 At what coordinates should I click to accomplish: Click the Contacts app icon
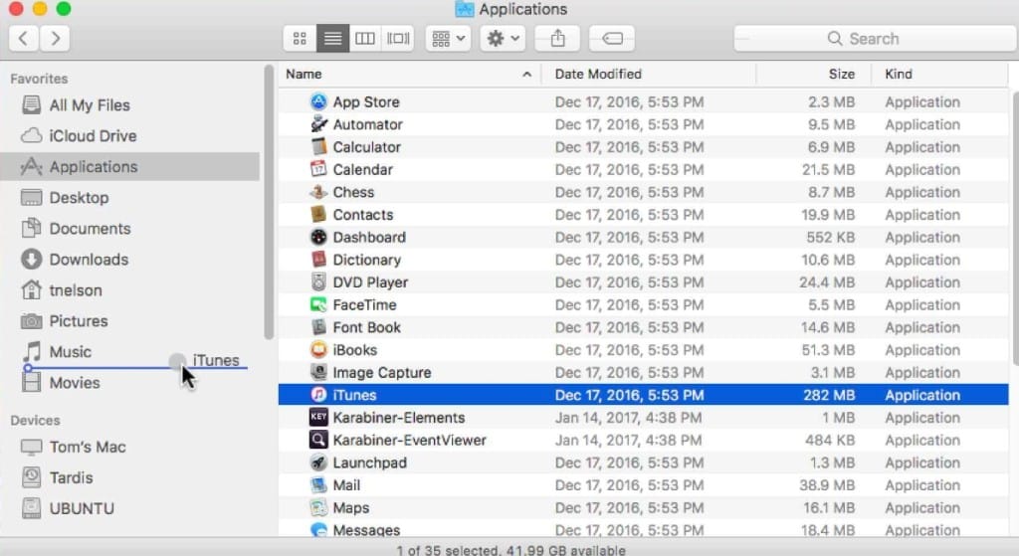point(318,215)
